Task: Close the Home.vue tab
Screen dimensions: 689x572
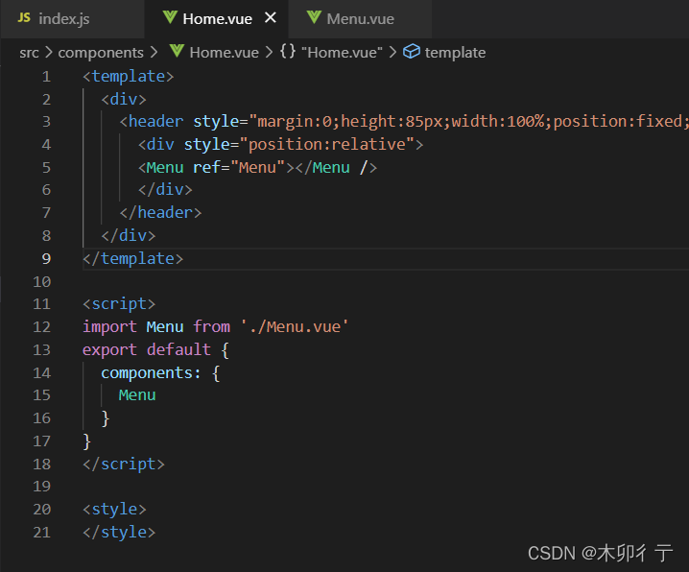Action: tap(271, 18)
